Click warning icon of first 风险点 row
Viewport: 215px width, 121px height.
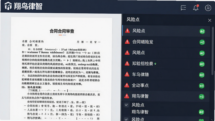(x=127, y=31)
